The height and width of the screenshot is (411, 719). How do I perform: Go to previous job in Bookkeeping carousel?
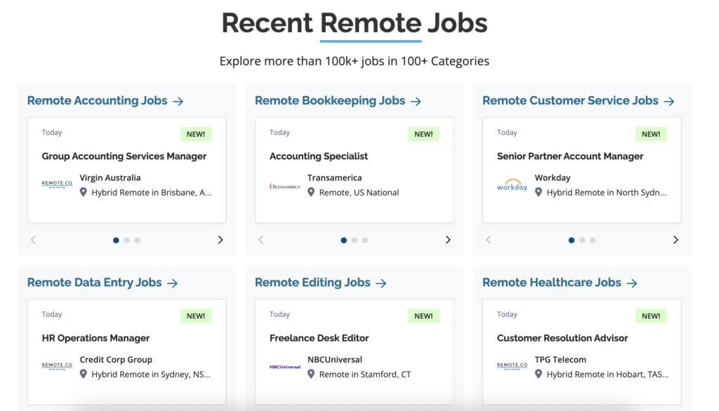(x=261, y=240)
